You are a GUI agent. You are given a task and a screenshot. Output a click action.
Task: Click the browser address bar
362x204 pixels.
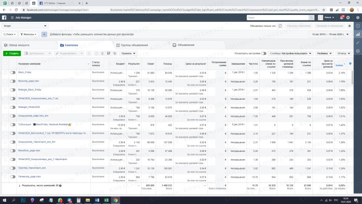tap(171, 10)
